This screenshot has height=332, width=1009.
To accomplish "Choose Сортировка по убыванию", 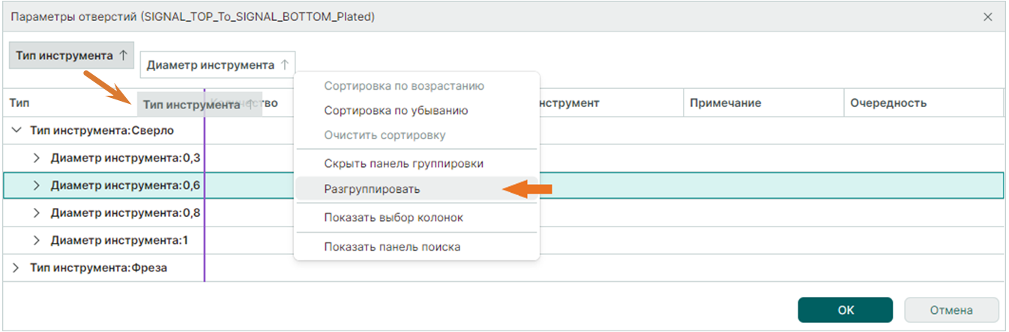I will [416, 111].
